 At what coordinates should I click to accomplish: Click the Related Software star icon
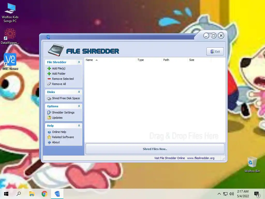[x=49, y=137]
